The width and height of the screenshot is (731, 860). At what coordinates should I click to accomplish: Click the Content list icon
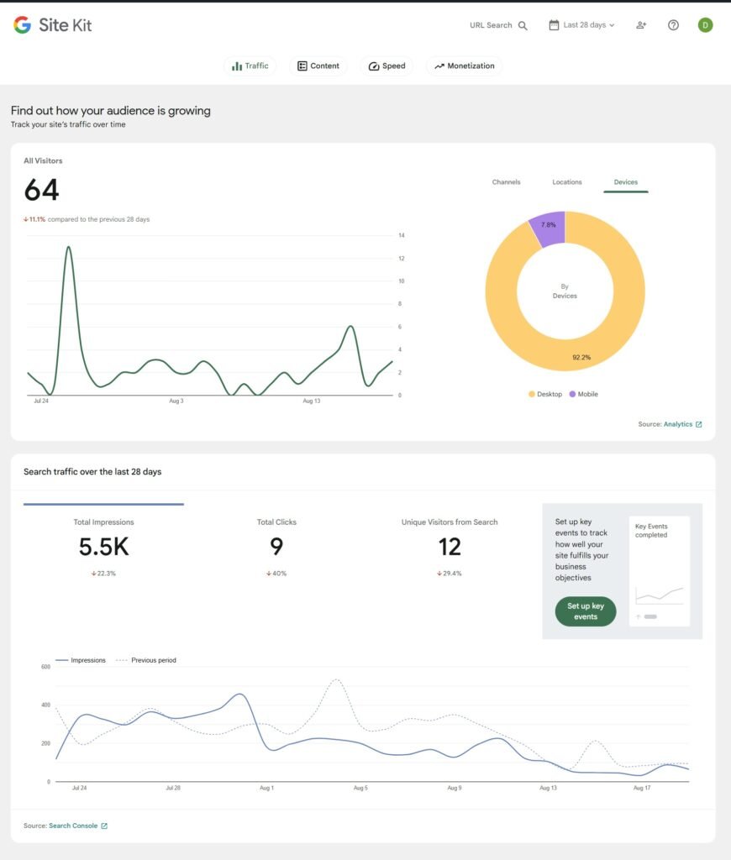click(301, 65)
